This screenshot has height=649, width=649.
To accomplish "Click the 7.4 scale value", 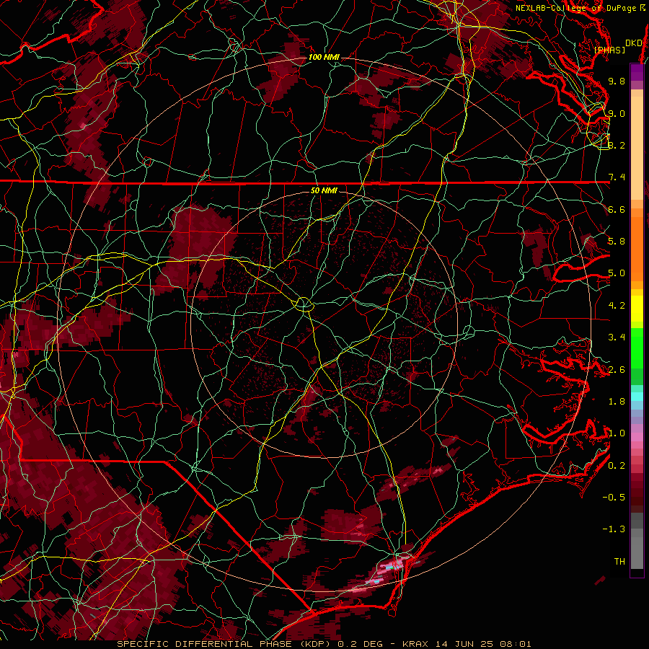I will coord(617,177).
